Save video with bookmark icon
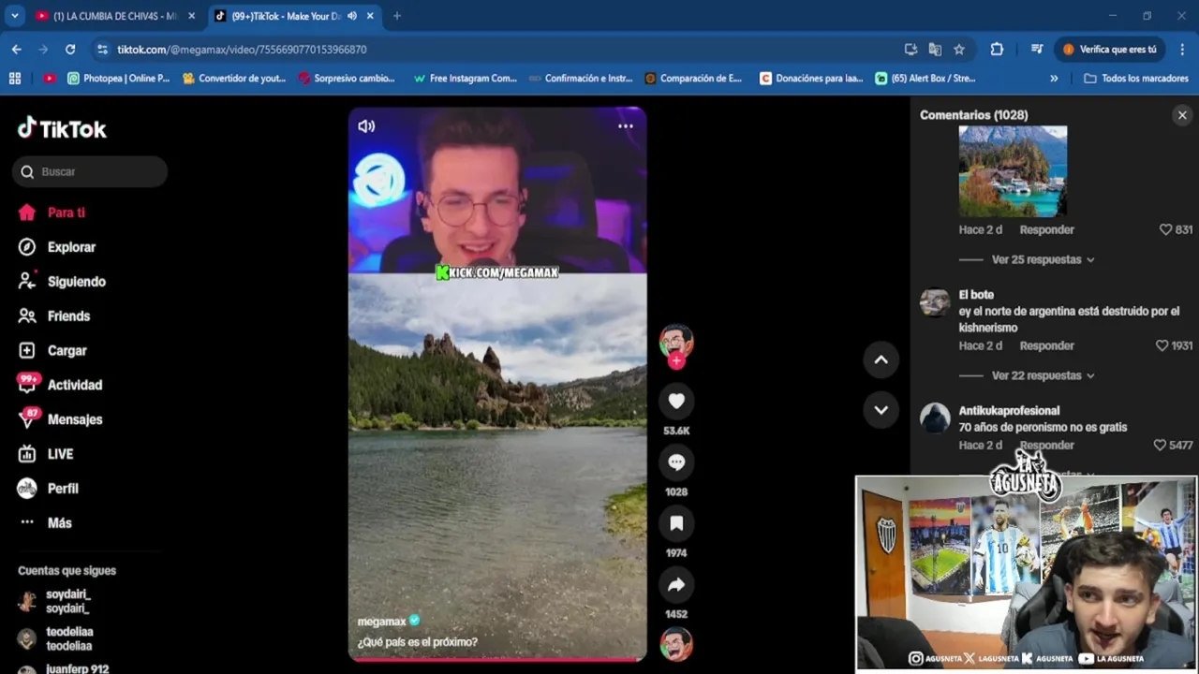This screenshot has height=674, width=1199. pyautogui.click(x=676, y=523)
